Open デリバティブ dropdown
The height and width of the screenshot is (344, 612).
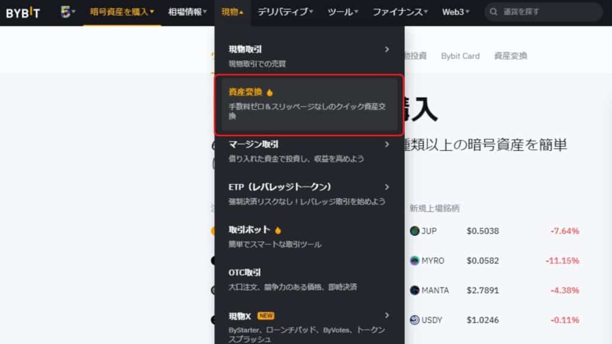point(285,12)
